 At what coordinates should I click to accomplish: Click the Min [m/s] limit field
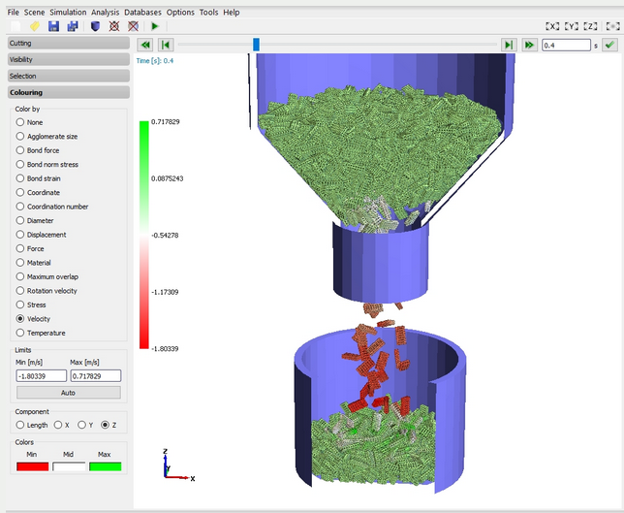click(x=39, y=375)
